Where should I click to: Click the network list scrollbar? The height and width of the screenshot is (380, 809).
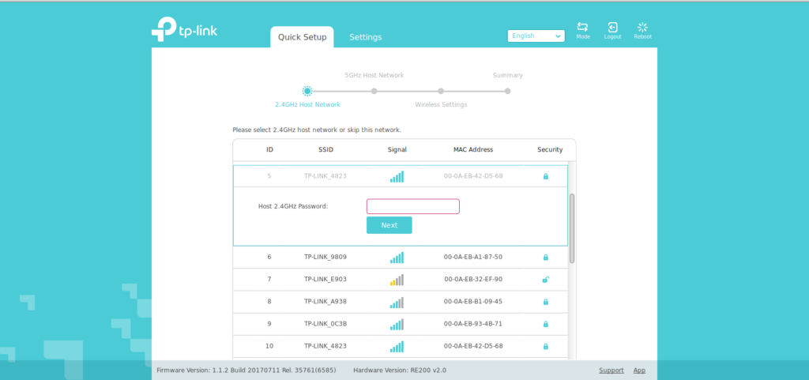tap(572, 228)
